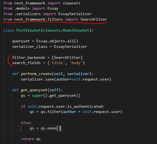The image size is (157, 144).
Task: Click the 'else:' keyword
Action: (x=26, y=123)
